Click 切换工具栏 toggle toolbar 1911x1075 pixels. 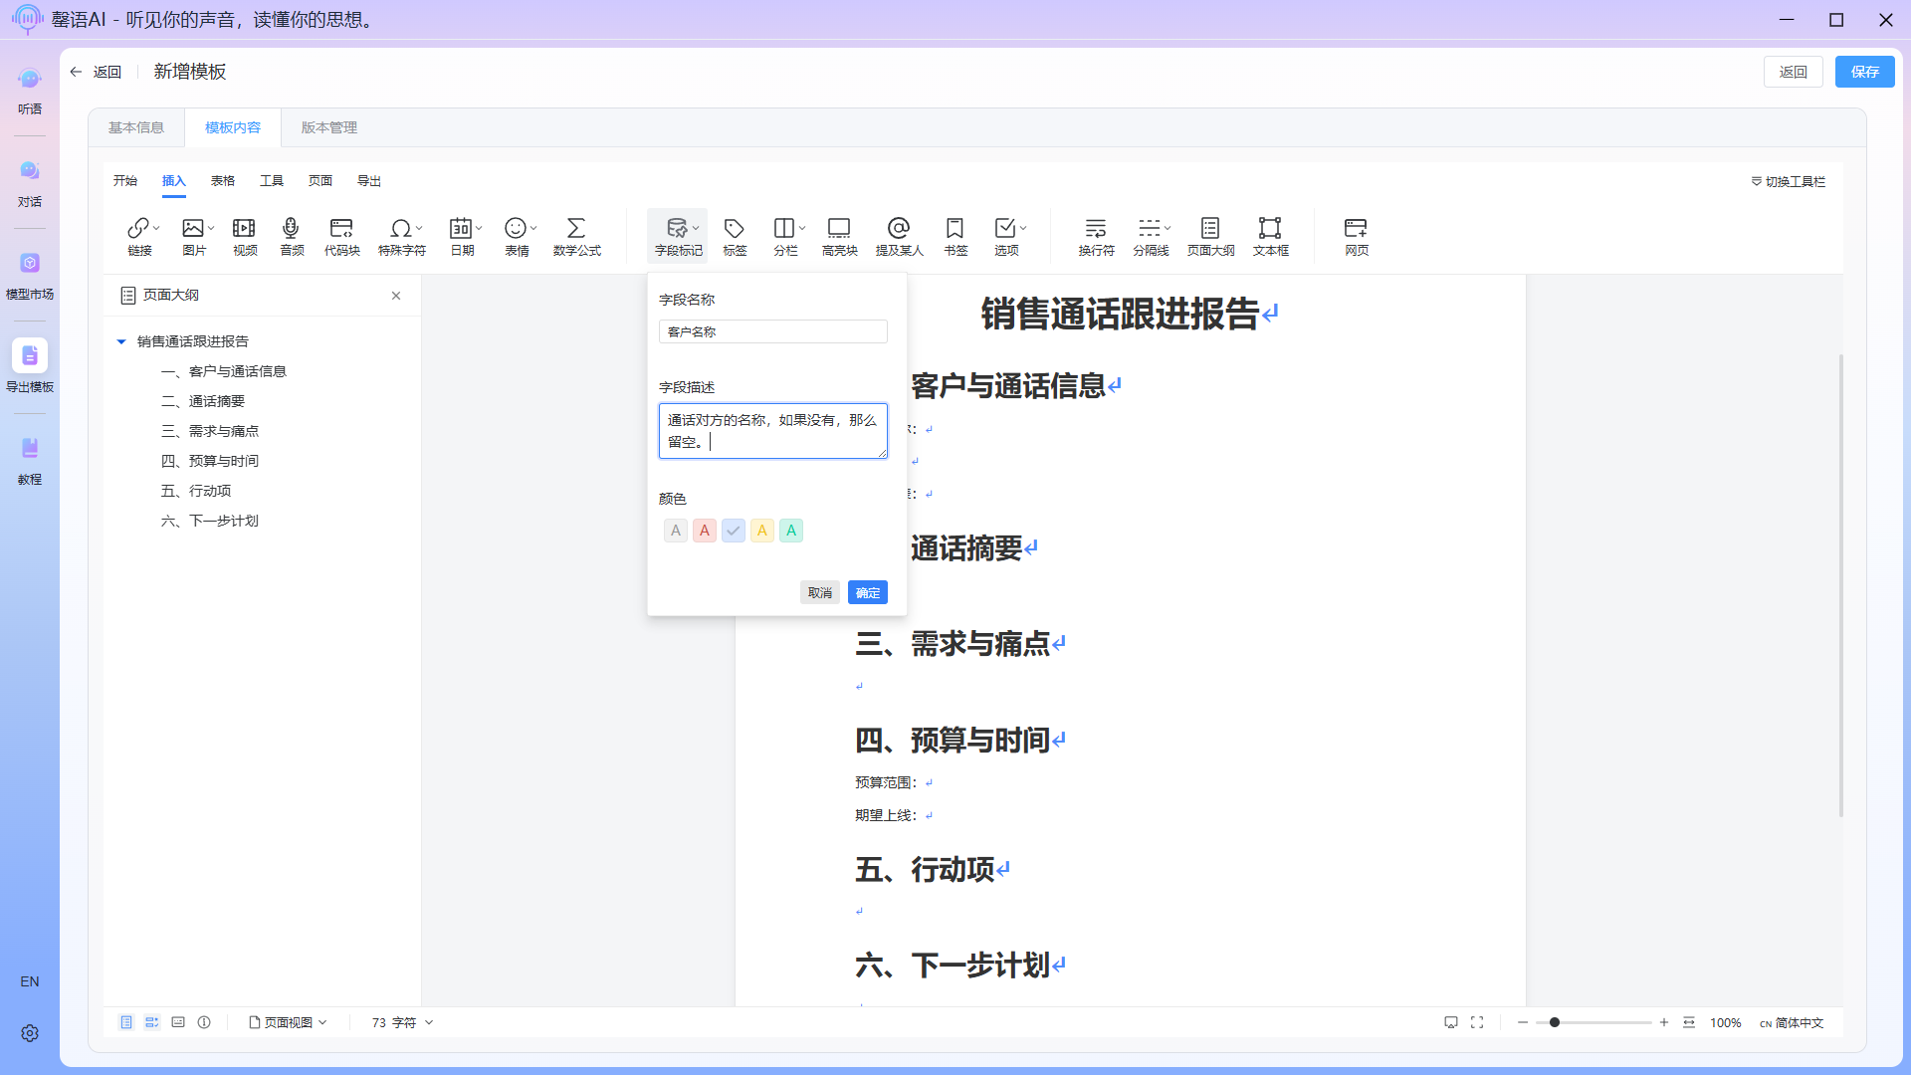click(1789, 181)
